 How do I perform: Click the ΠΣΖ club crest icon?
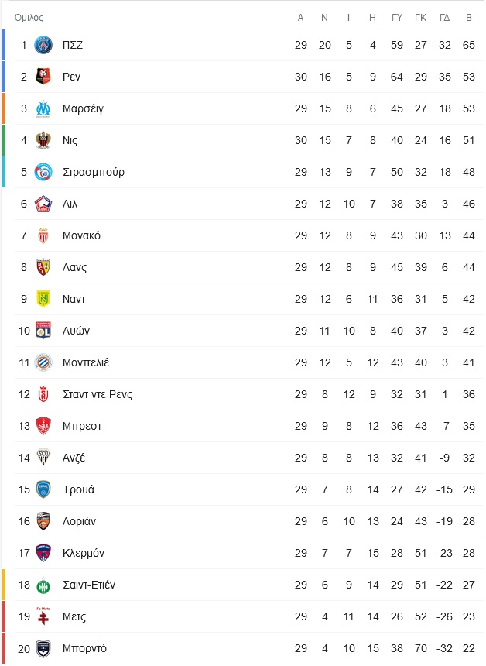click(43, 45)
